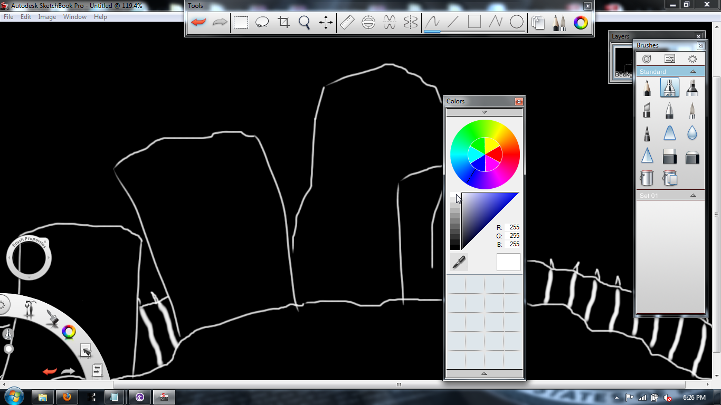Screen dimensions: 721x405
Task: Select the straight Line draw style
Action: coord(453,22)
